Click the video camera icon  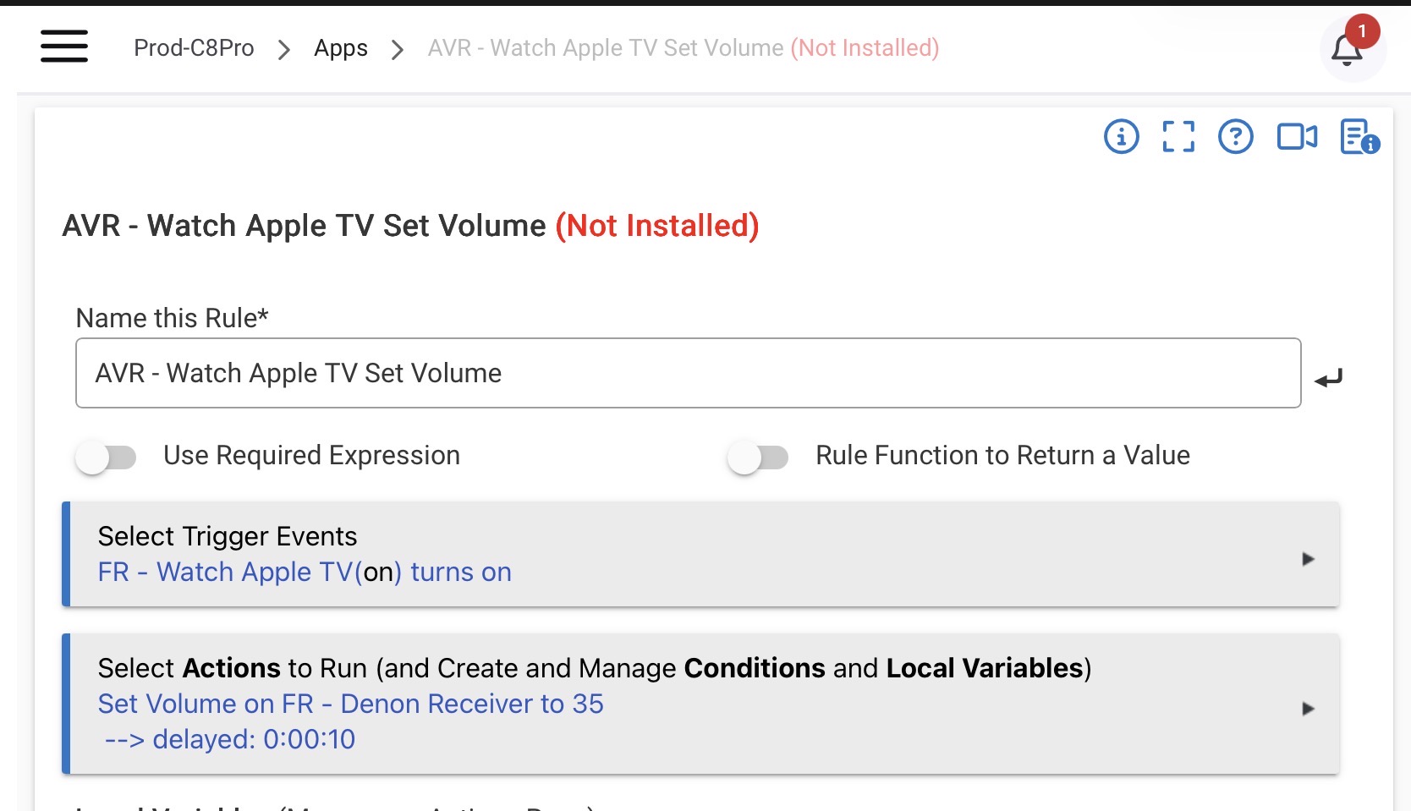pos(1296,136)
